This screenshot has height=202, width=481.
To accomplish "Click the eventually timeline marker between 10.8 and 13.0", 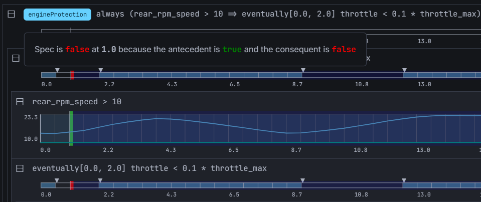I will coord(403,180).
